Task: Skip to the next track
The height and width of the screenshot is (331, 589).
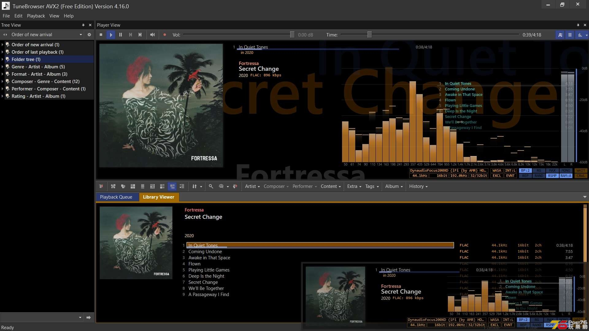Action: [140, 35]
